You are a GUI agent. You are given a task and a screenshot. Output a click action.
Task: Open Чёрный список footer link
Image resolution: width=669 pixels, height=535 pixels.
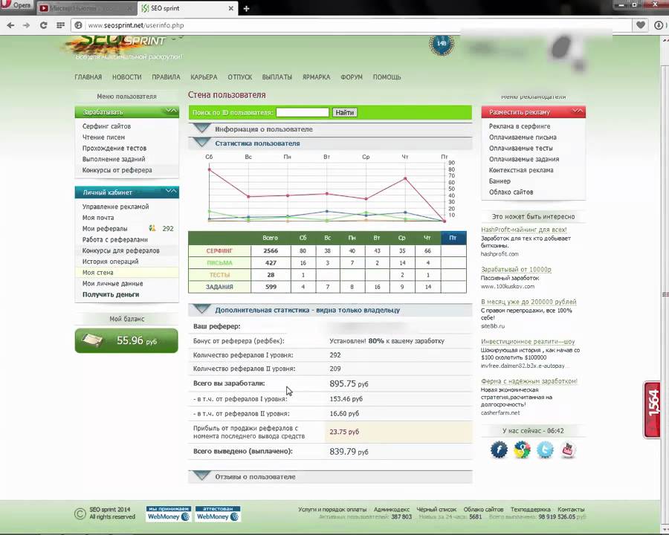(436, 510)
